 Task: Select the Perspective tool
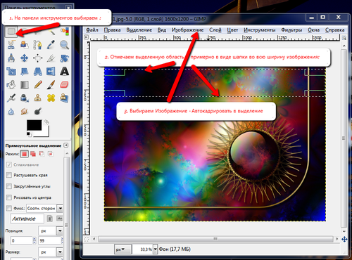tap(37, 71)
